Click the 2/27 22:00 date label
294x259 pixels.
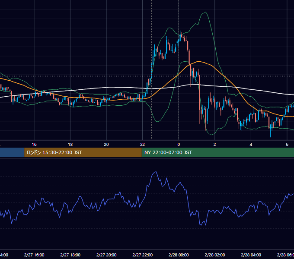coord(143,255)
